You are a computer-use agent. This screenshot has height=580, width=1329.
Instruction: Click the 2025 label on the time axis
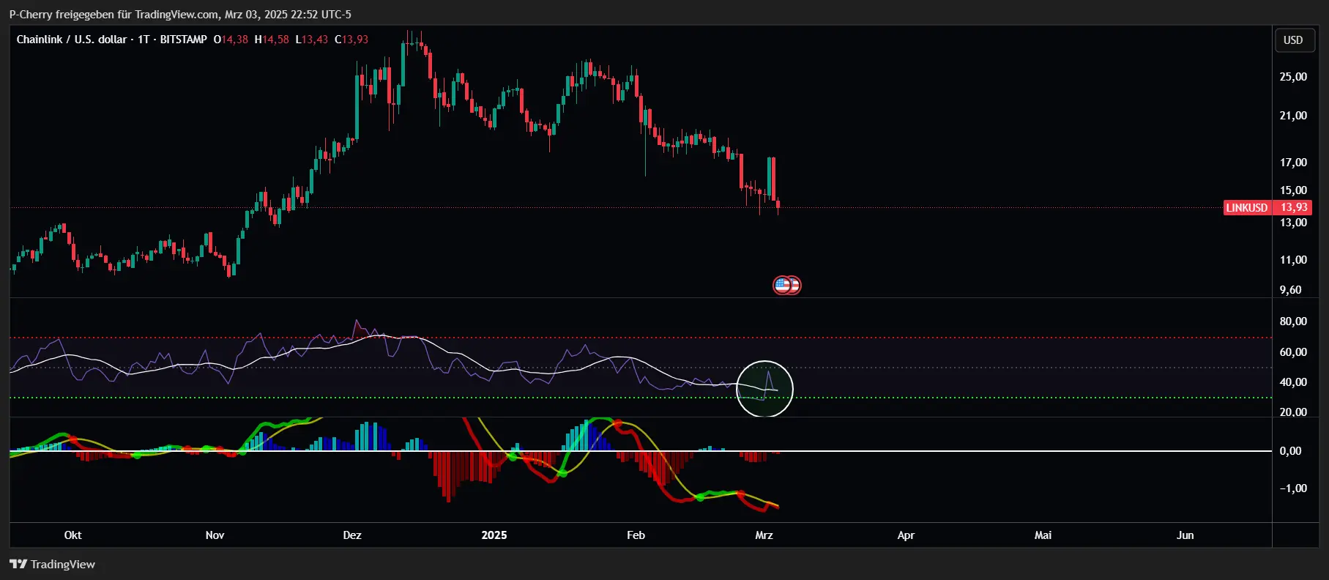(494, 535)
